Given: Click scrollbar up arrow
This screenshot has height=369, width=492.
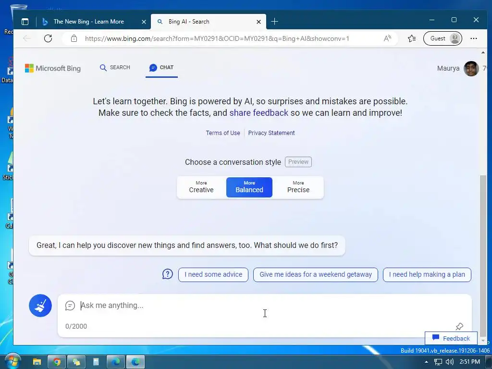Looking at the screenshot, I should pyautogui.click(x=483, y=52).
